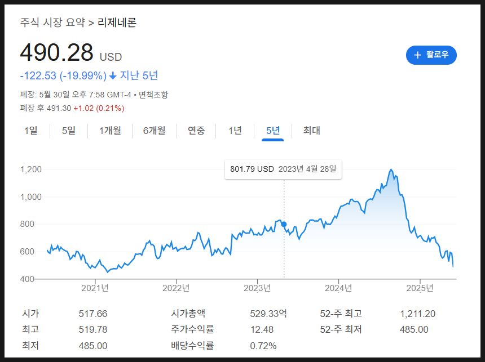This screenshot has width=485, height=362.
Task: Click the 52-주 최저 value 485.00
Action: tap(414, 329)
